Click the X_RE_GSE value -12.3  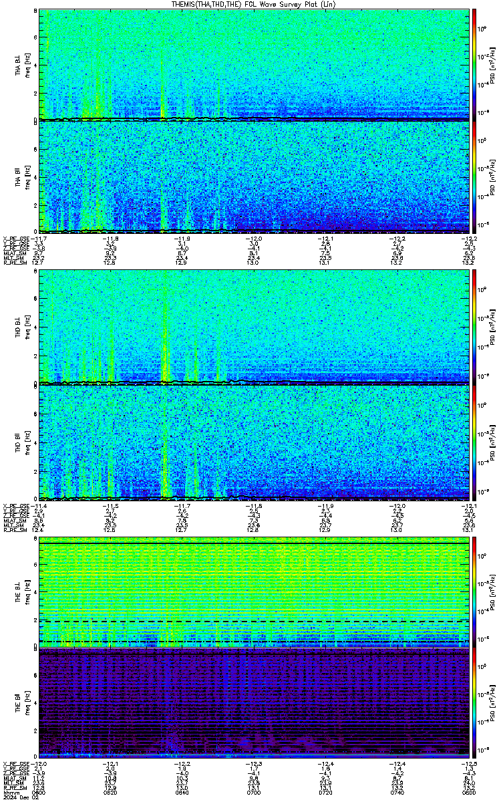[254, 764]
